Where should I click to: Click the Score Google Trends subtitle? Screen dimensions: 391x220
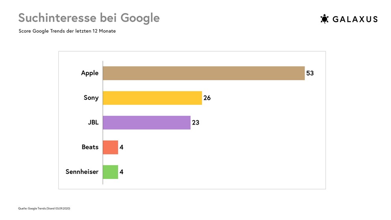(x=67, y=31)
